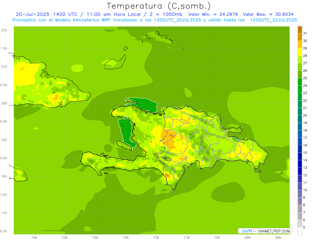The width and height of the screenshot is (312, 241).
Task: Click the "25" contour label north of Haiti
Action: coord(128,99)
